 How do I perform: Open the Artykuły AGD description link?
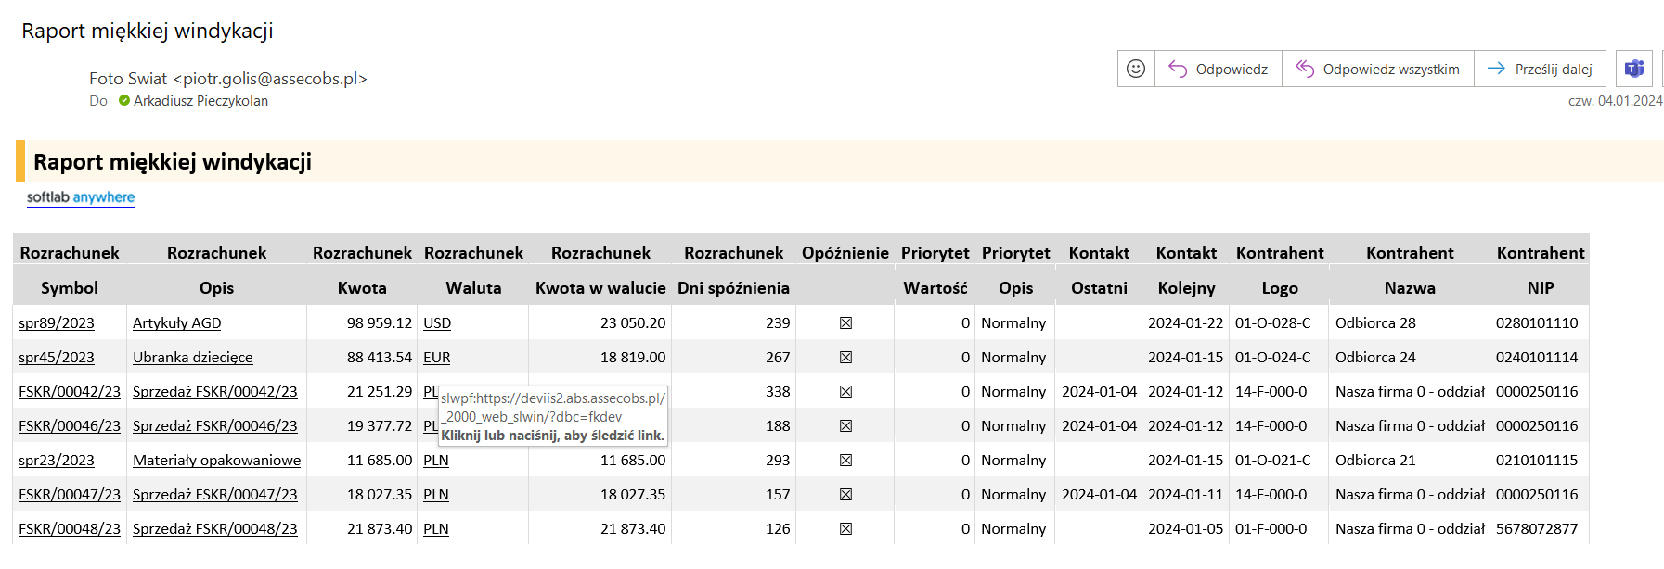point(177,323)
